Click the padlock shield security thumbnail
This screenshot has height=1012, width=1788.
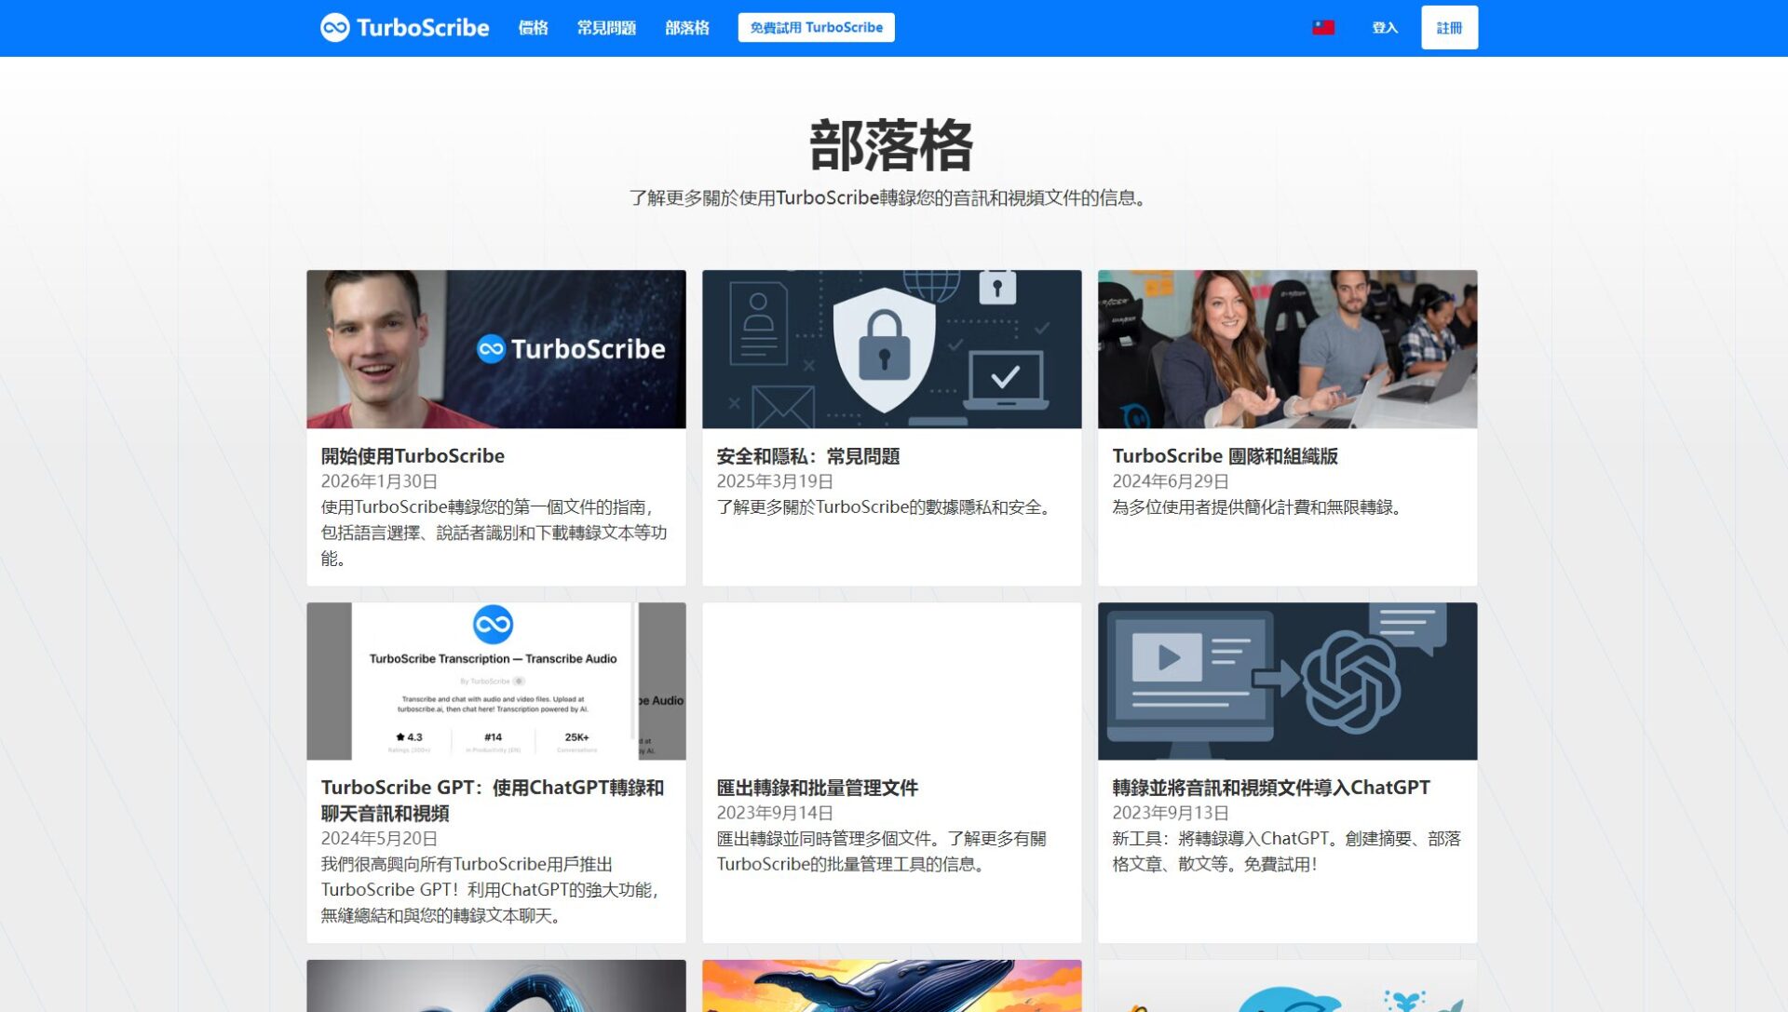coord(891,348)
